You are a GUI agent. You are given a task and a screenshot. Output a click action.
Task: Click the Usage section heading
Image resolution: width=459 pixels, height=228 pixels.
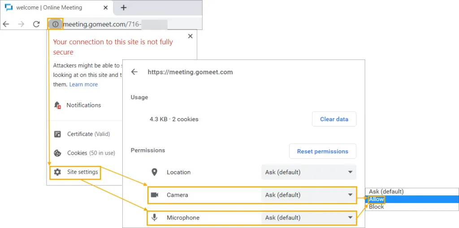(139, 97)
